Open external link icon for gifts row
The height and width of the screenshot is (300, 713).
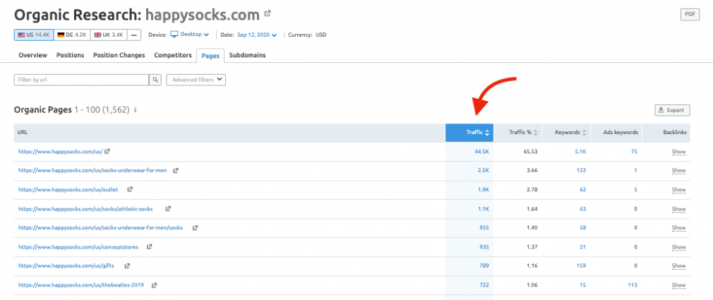127,266
